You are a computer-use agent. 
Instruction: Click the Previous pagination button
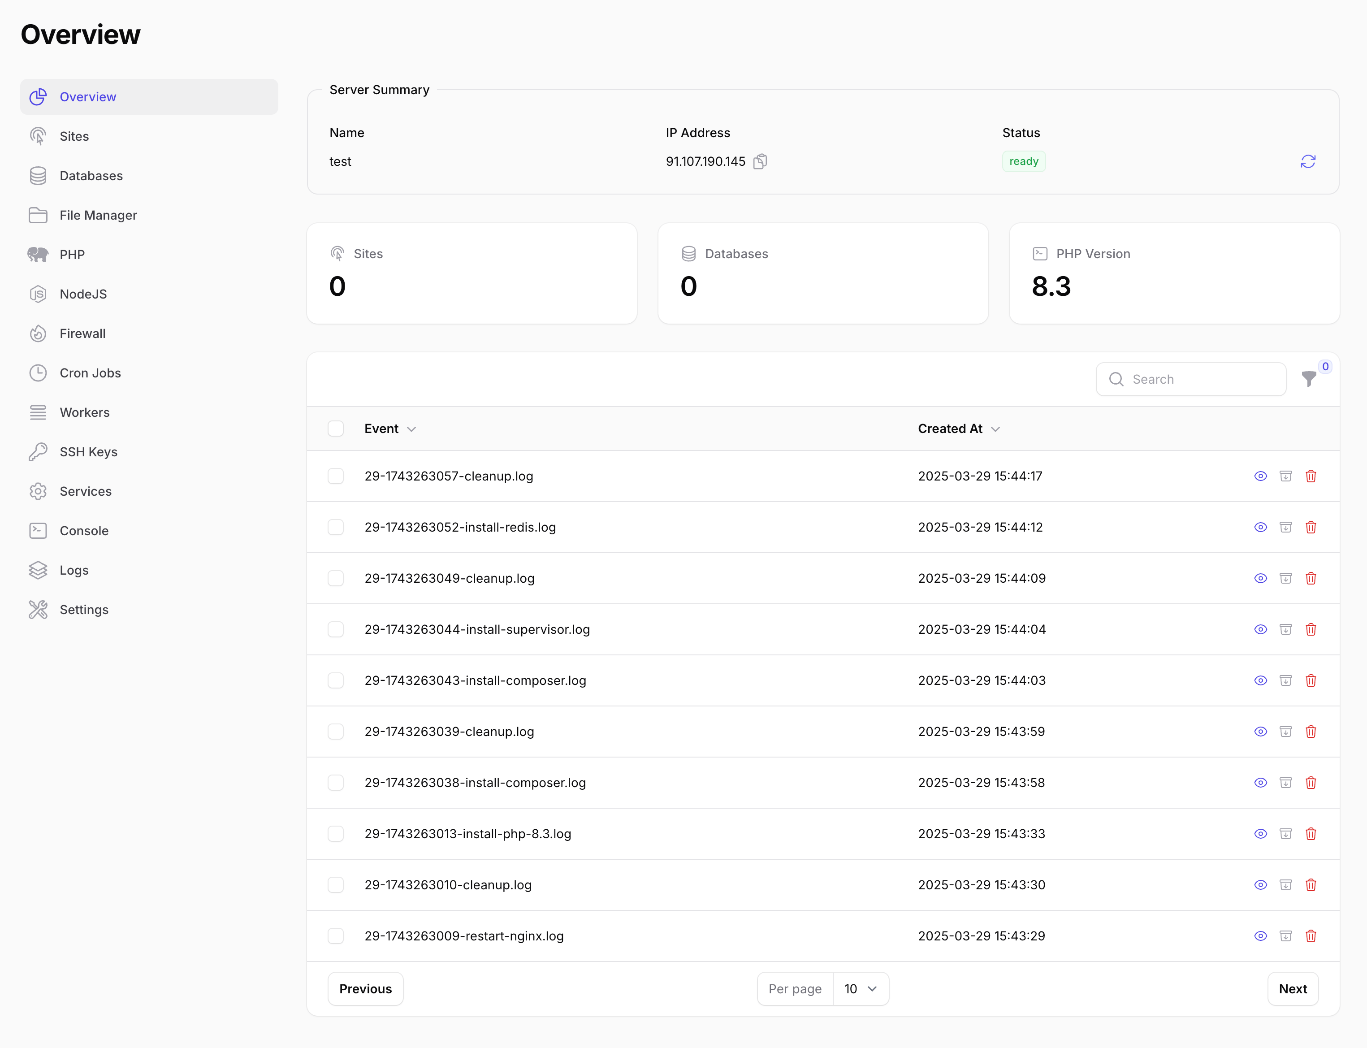365,989
